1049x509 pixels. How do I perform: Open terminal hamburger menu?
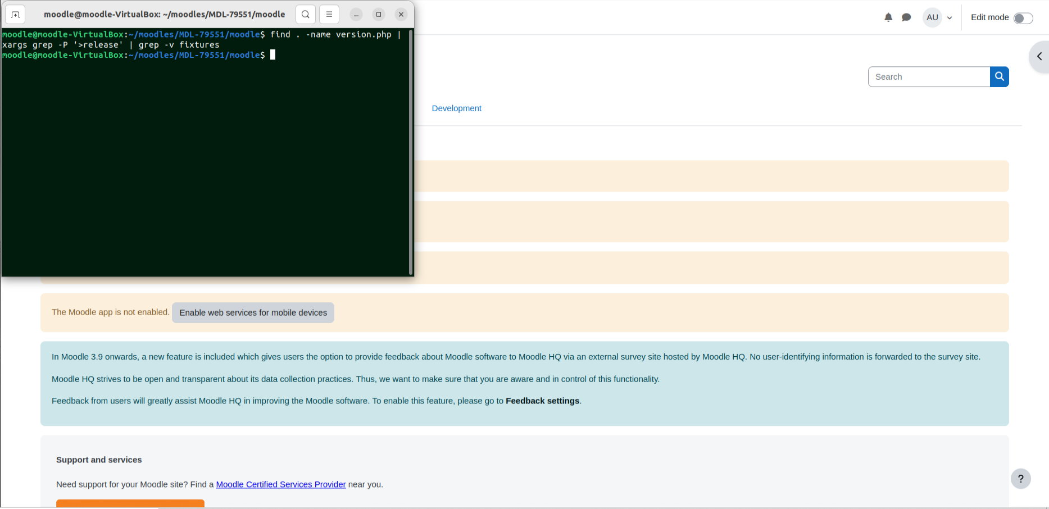(x=329, y=15)
